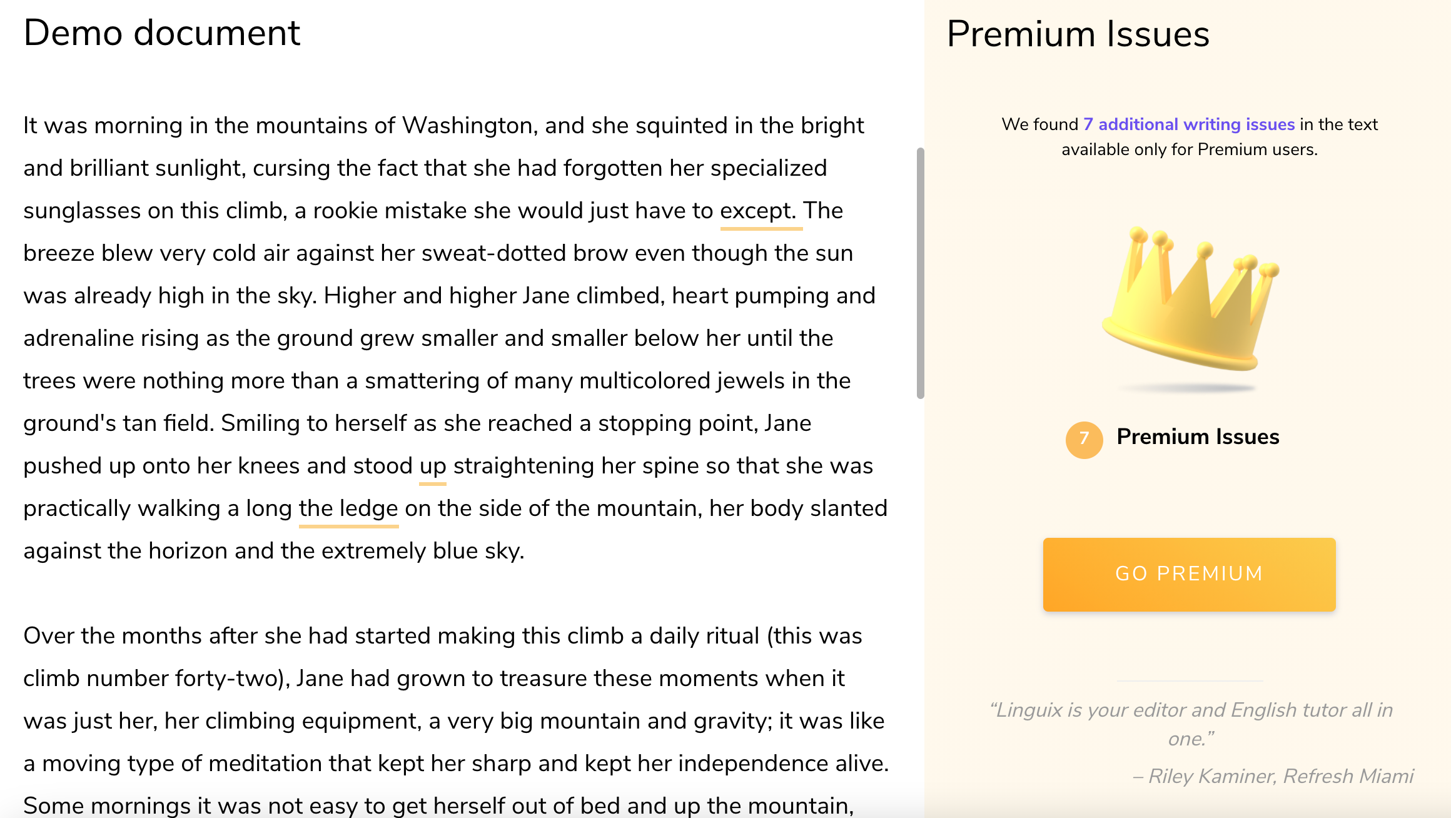Click the Premium Issues panel heading
The image size is (1451, 818).
click(1078, 34)
